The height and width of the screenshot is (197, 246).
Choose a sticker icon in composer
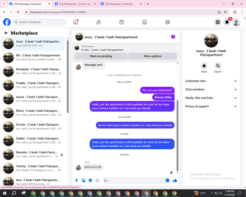click(91, 181)
